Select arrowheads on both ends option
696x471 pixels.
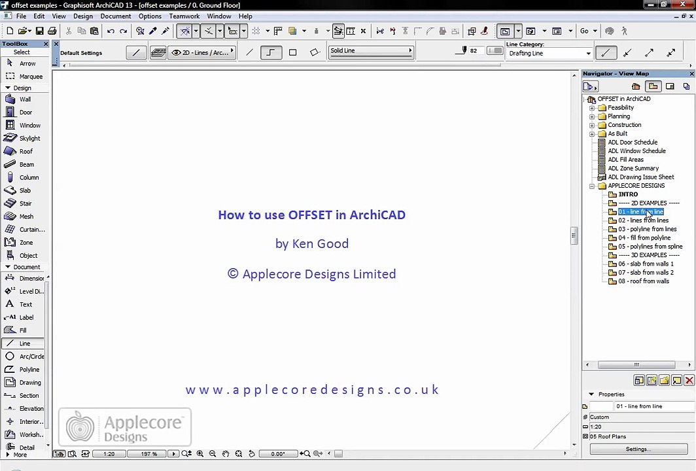tap(670, 53)
